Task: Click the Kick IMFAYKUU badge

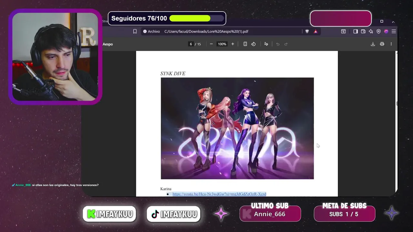Action: tap(109, 214)
